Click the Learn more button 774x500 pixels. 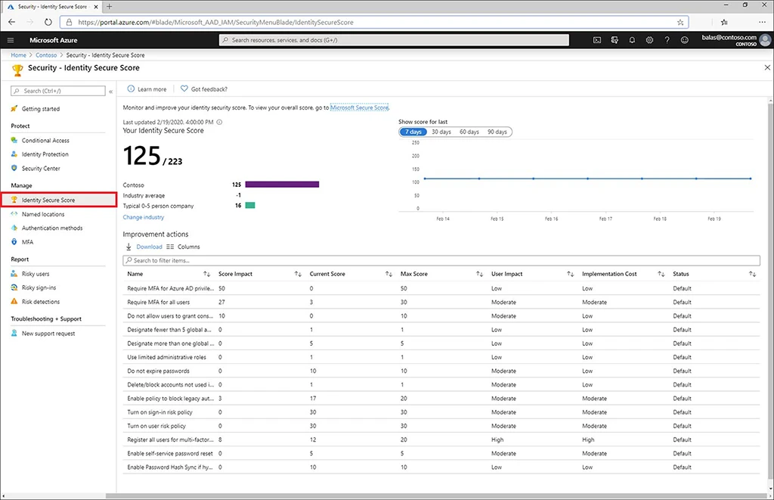(x=147, y=89)
